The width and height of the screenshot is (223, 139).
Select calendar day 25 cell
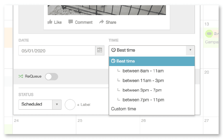click(x=108, y=125)
